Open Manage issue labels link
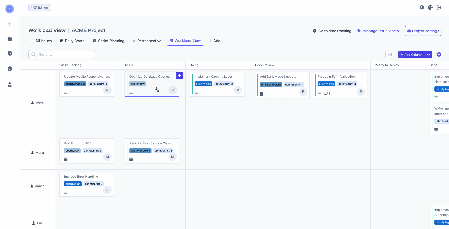 (x=378, y=31)
